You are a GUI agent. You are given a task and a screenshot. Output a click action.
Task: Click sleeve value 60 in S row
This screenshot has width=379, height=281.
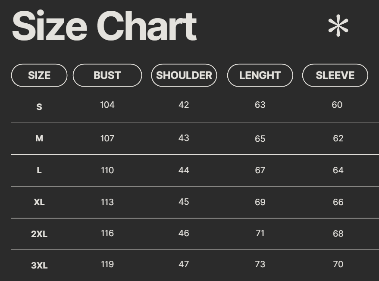(x=337, y=105)
